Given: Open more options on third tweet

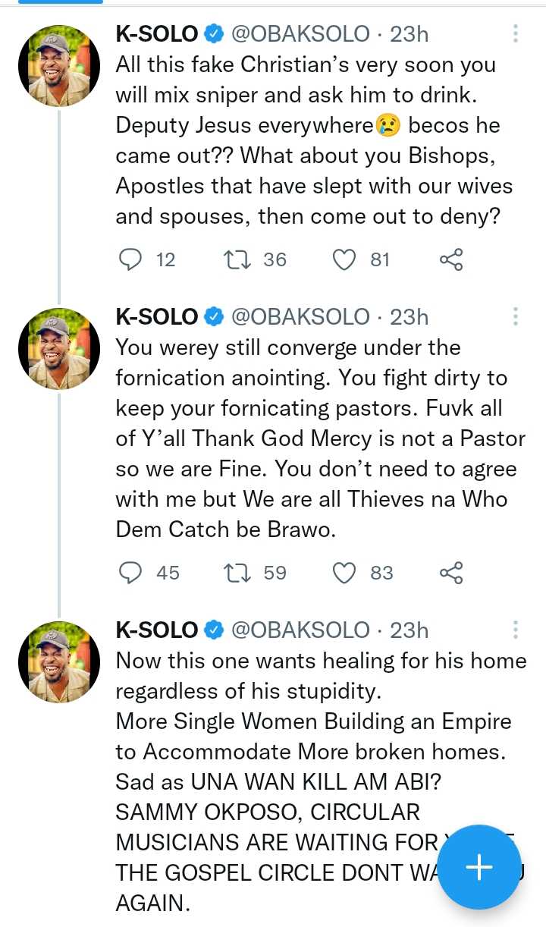Looking at the screenshot, I should click(x=516, y=630).
